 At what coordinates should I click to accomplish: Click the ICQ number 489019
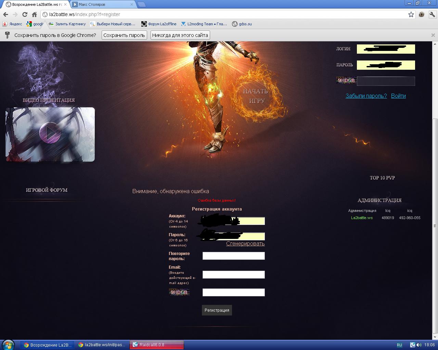point(388,218)
